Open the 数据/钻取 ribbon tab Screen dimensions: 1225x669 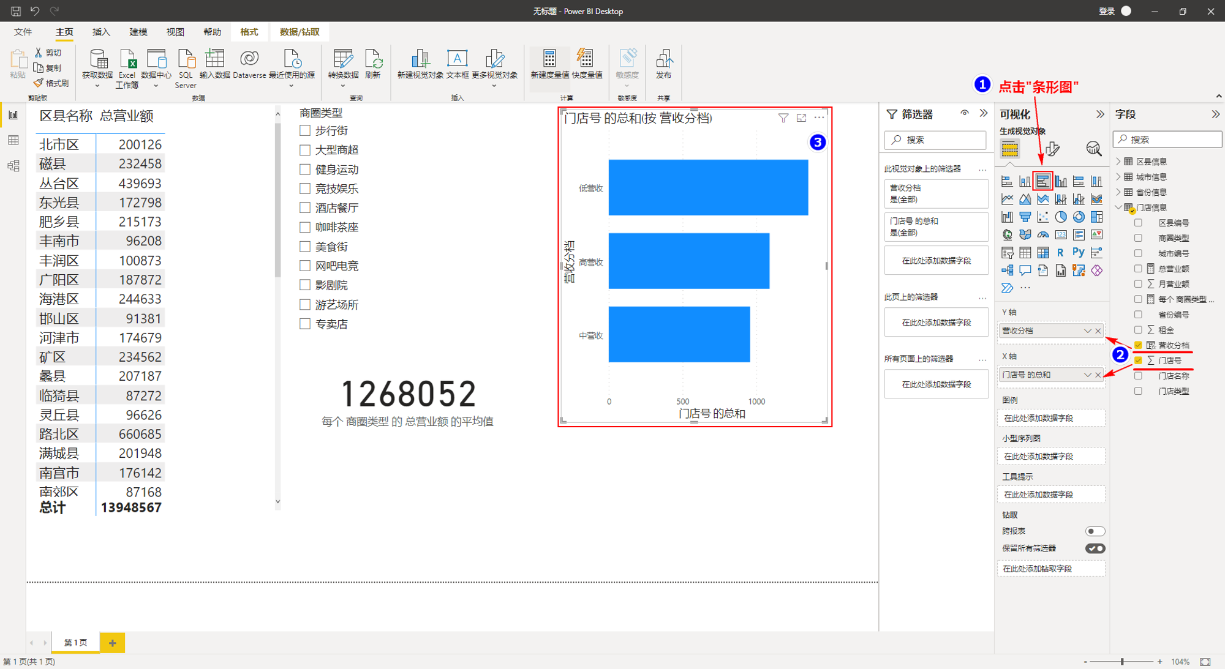click(300, 32)
